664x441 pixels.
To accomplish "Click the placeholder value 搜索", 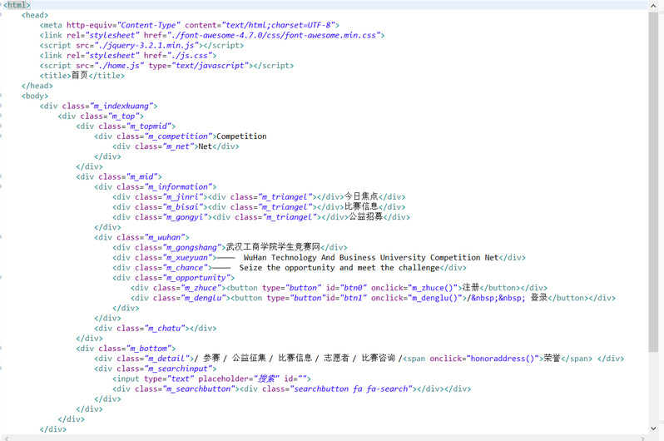I will (x=266, y=379).
